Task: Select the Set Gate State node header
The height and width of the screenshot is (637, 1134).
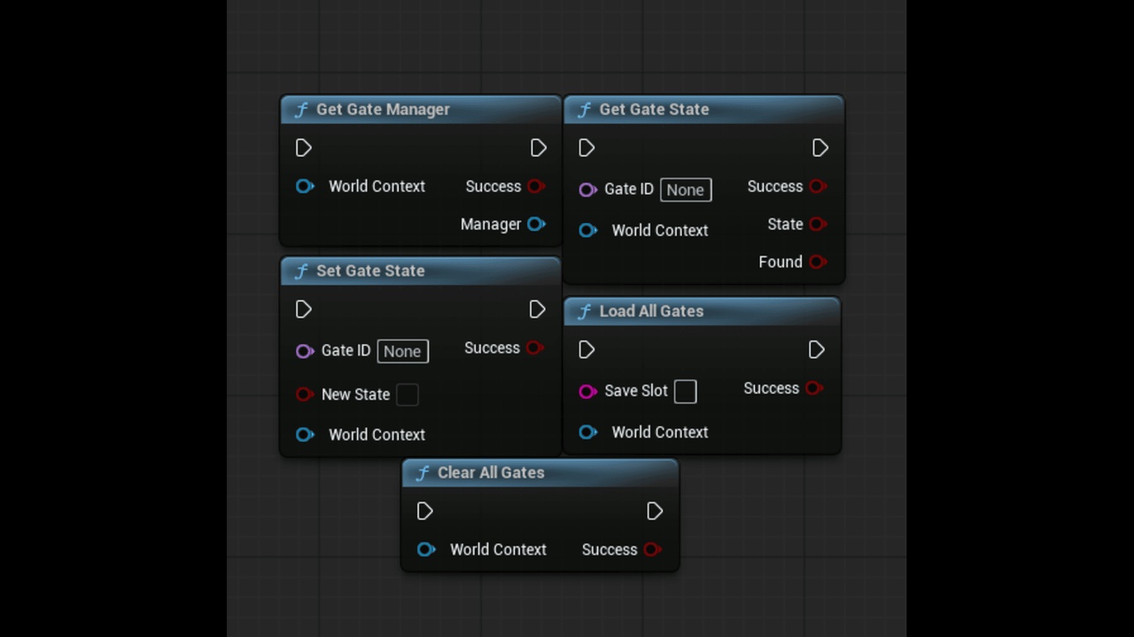Action: point(370,271)
